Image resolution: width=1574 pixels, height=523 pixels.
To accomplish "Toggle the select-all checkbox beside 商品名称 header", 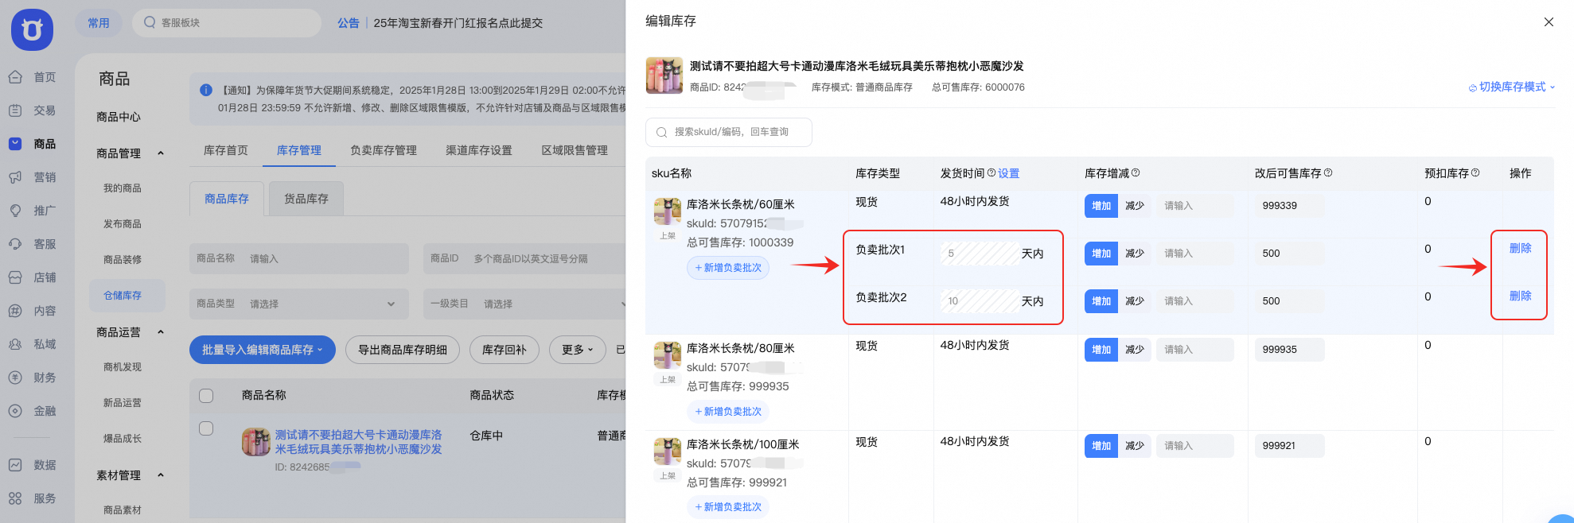I will coord(206,395).
